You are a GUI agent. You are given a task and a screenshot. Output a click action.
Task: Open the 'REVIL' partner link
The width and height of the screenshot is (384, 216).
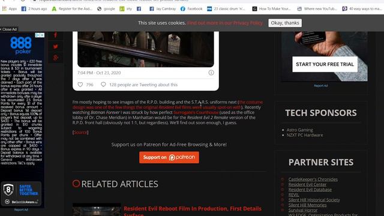(293, 194)
